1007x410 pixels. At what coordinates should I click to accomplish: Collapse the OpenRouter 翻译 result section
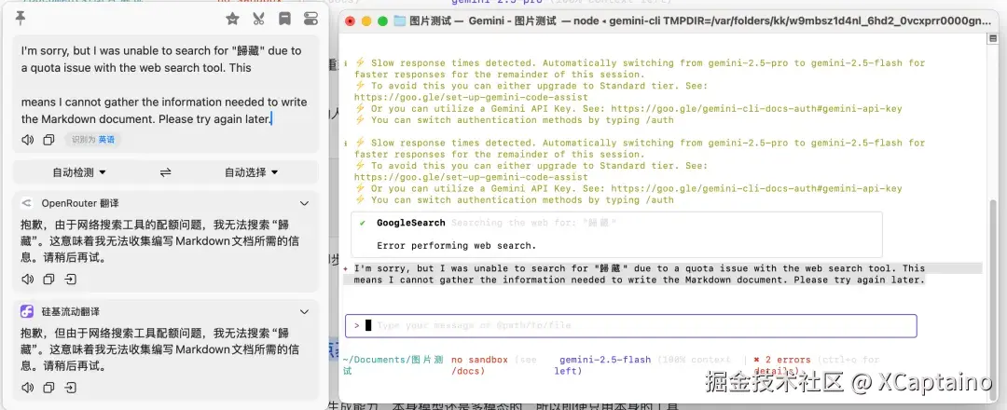tap(304, 203)
